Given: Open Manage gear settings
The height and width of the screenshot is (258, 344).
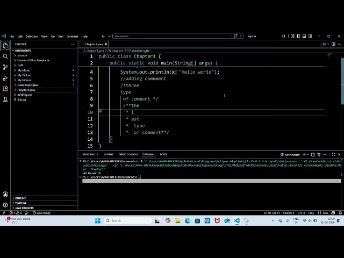Looking at the screenshot, I should [x=5, y=205].
